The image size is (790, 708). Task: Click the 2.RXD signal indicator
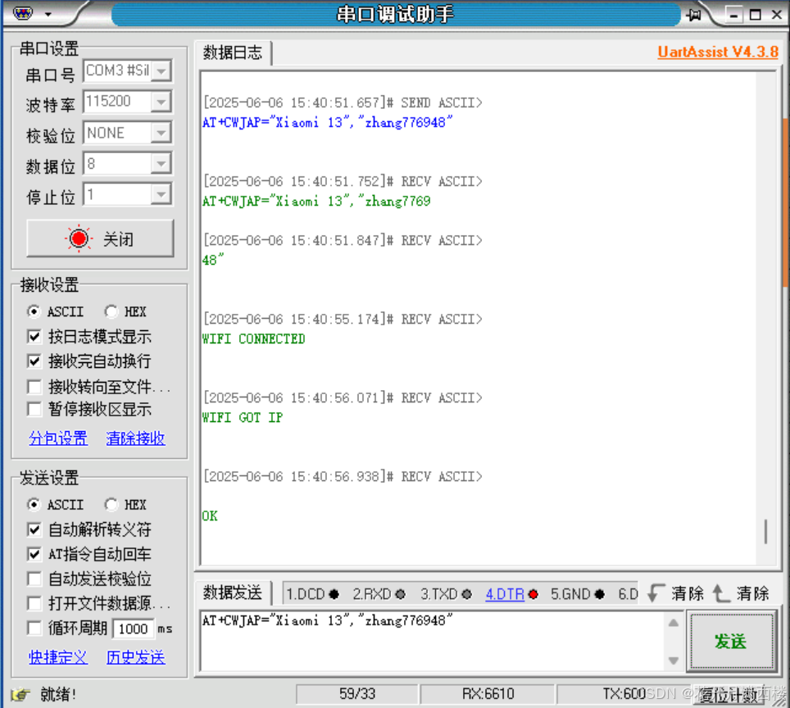[x=379, y=595]
